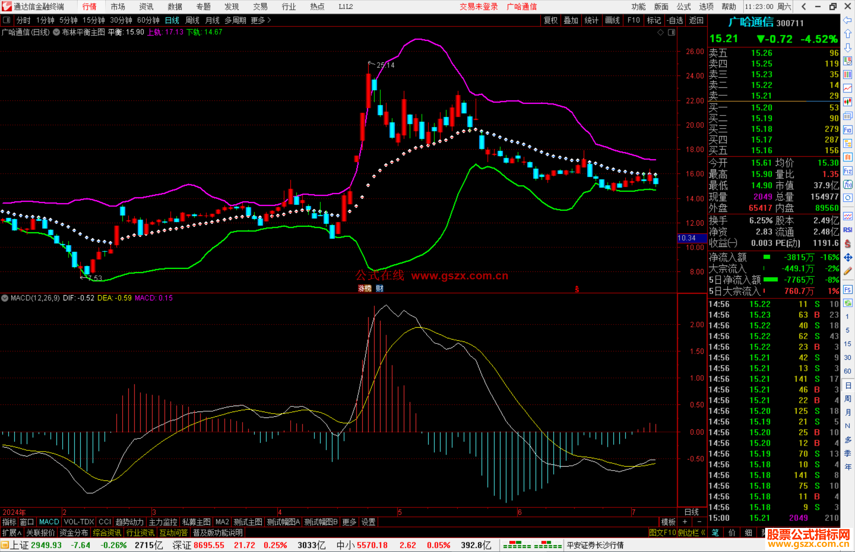Image resolution: width=855 pixels, height=552 pixels.
Task: Open the formula f(x) sidebar icon
Action: (847, 184)
